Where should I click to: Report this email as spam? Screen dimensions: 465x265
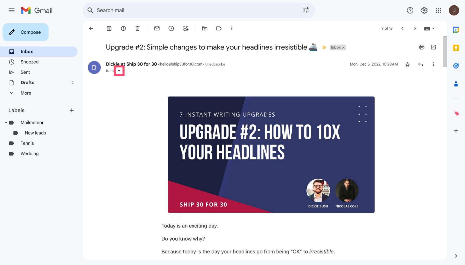[x=123, y=28]
